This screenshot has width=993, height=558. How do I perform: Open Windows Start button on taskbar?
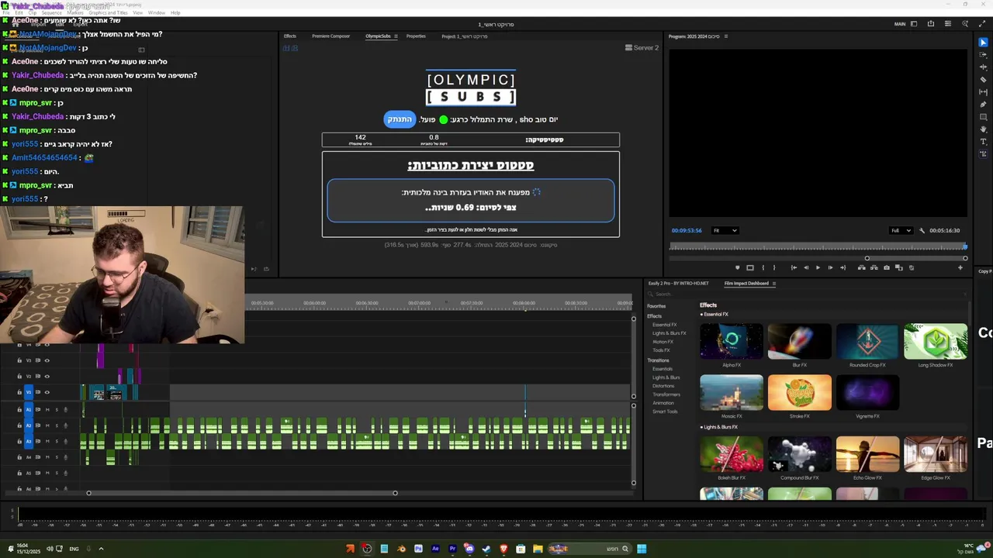(642, 549)
